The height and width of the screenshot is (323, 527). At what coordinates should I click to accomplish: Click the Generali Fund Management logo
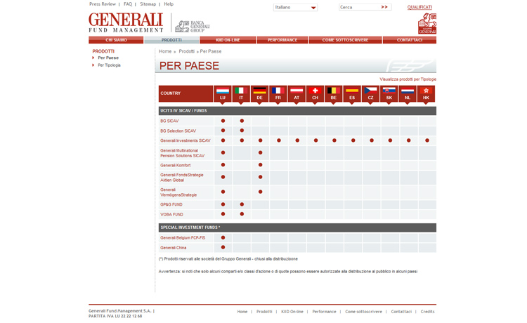[x=126, y=23]
